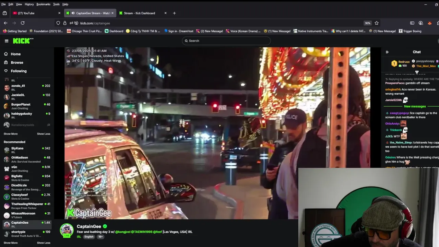Jump to New messages in chat

coord(415,106)
